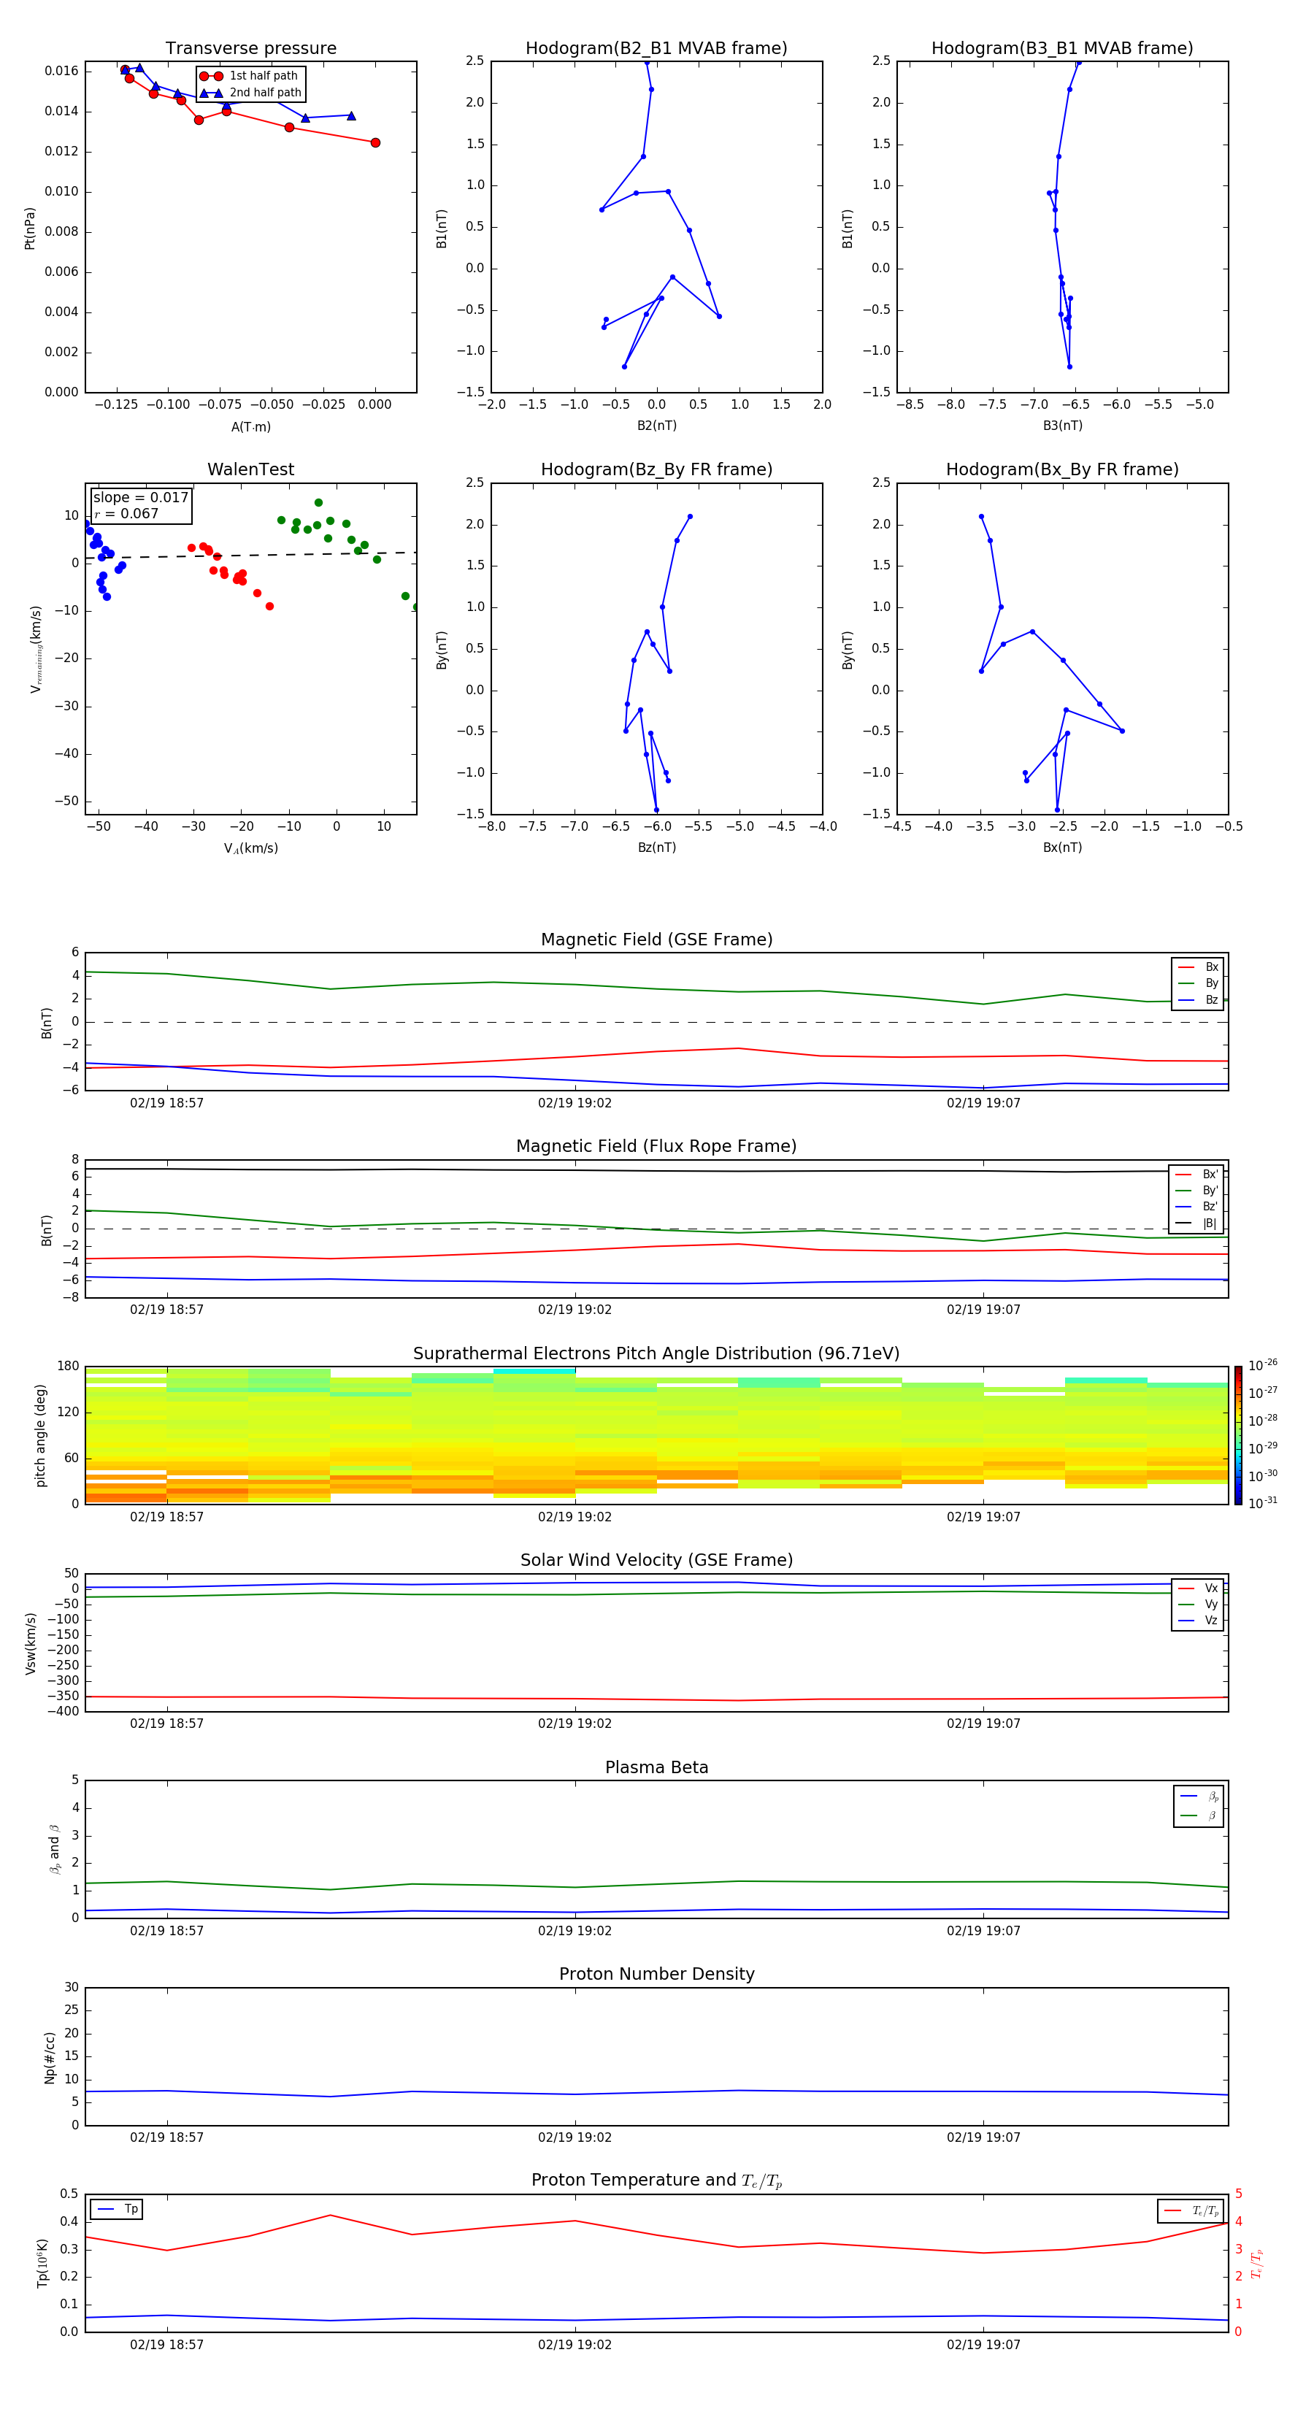Click 'Hodogram(Bx_By FR frame)' title
1314x2409 pixels.
(x=1062, y=469)
